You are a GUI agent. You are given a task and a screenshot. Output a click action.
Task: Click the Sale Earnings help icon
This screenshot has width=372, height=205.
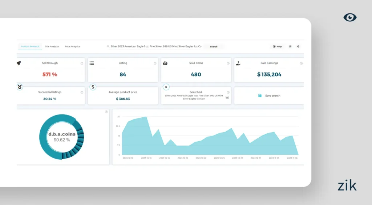click(301, 63)
